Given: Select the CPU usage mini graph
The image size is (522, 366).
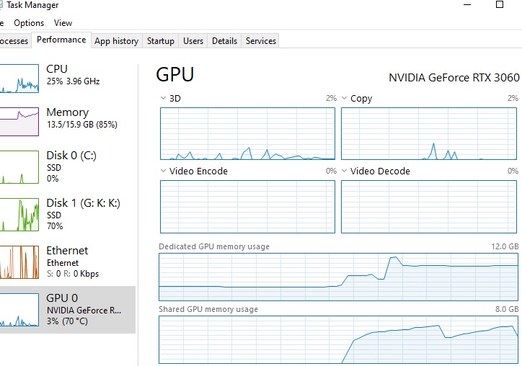Looking at the screenshot, I should 19,79.
